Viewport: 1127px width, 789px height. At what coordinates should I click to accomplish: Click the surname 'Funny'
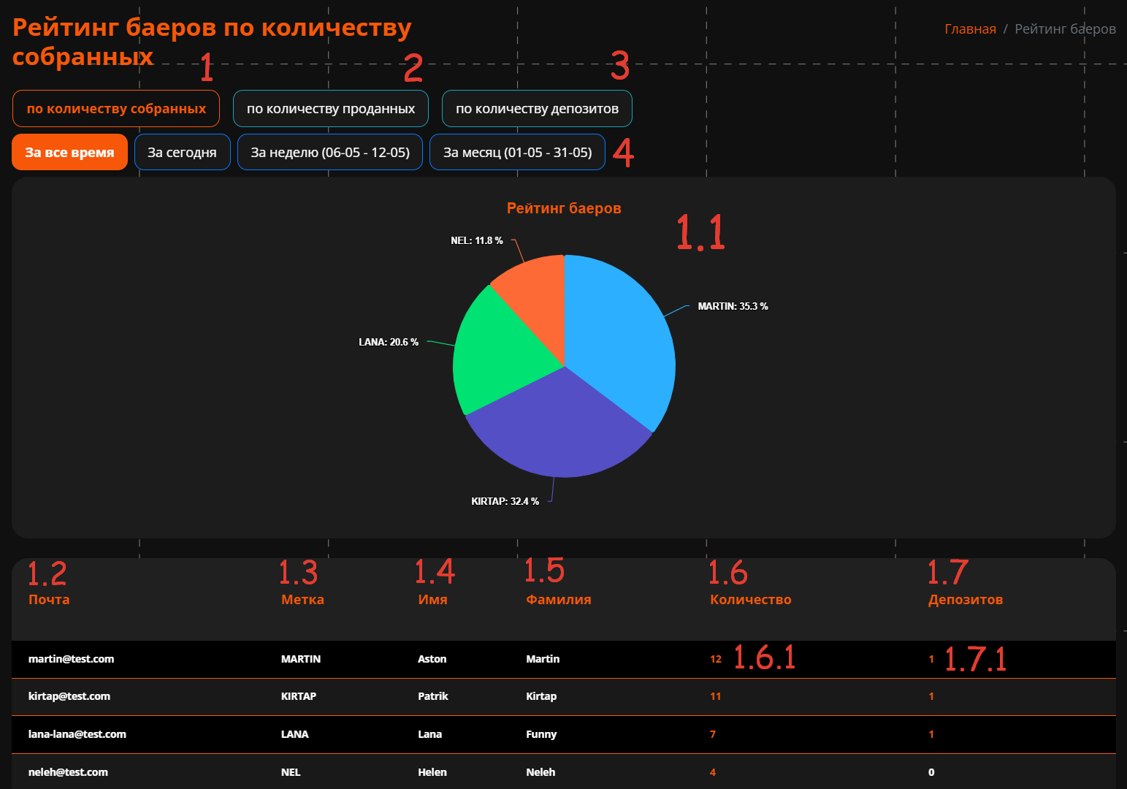(x=541, y=734)
